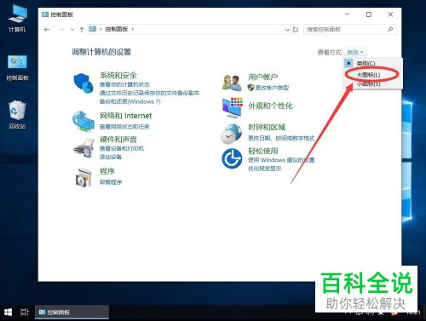
Task: Open the 用户帐户 people icon
Action: (233, 83)
